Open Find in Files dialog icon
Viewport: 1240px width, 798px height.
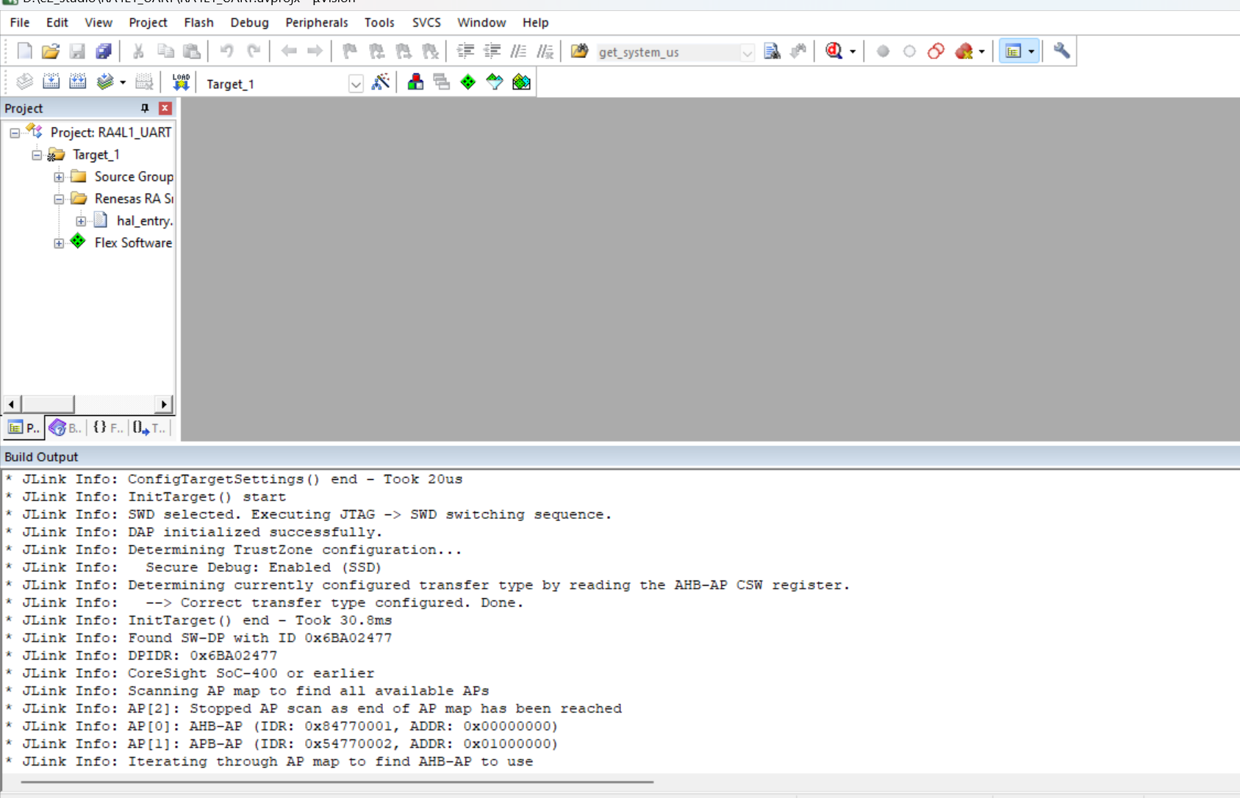(x=579, y=51)
